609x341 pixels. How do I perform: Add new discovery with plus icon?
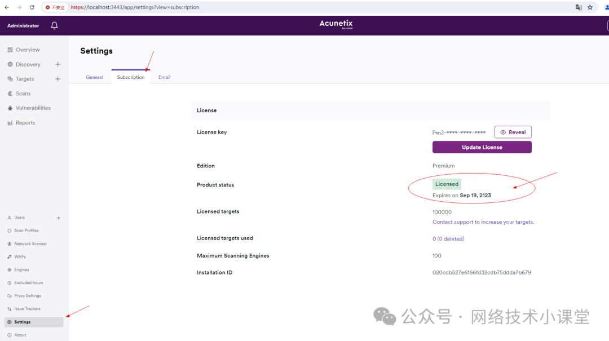[x=58, y=64]
